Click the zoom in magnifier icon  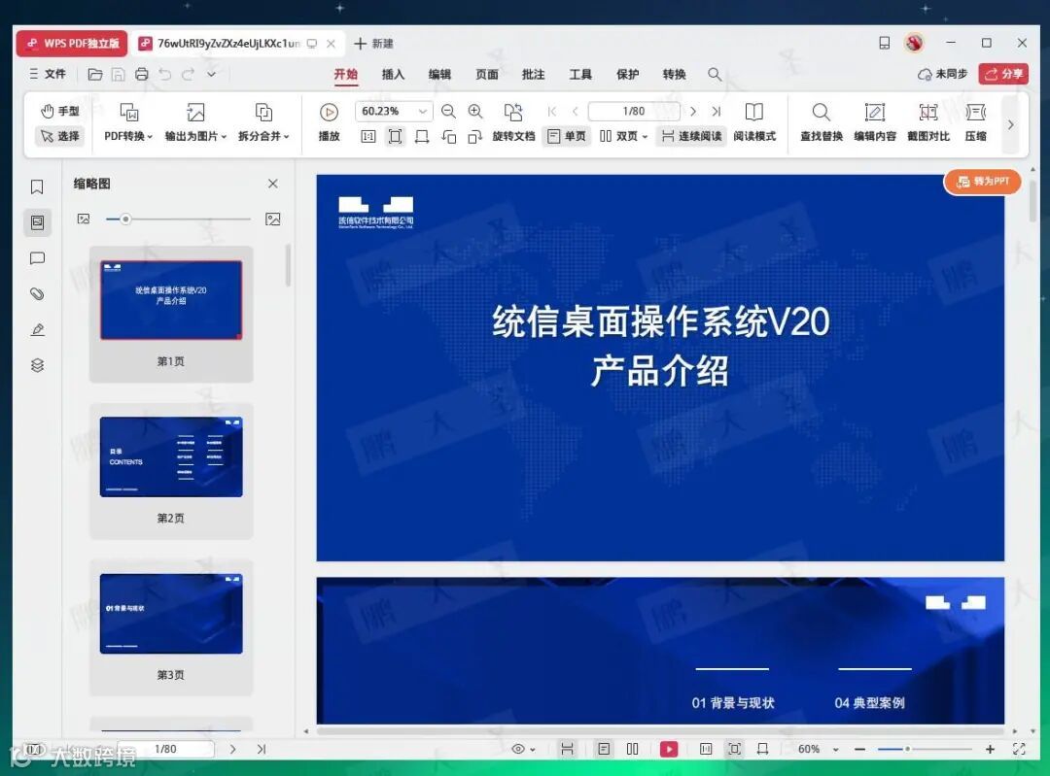pos(475,111)
